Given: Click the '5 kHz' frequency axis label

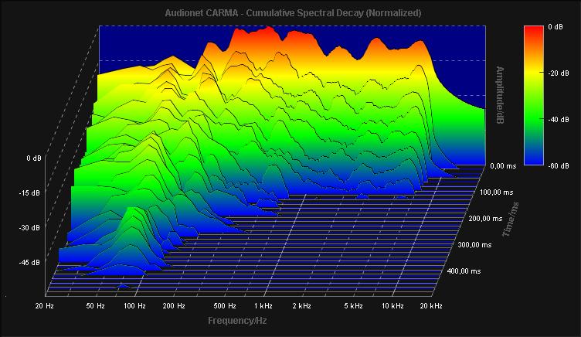Looking at the screenshot, I should [x=353, y=306].
